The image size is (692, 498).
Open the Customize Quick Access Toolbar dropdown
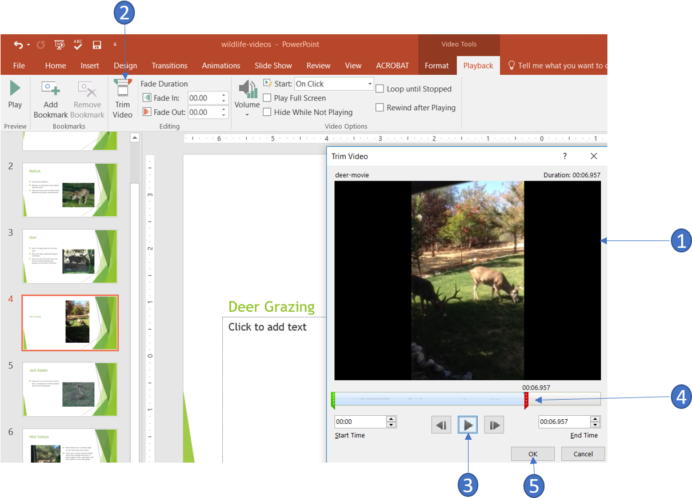pyautogui.click(x=114, y=45)
